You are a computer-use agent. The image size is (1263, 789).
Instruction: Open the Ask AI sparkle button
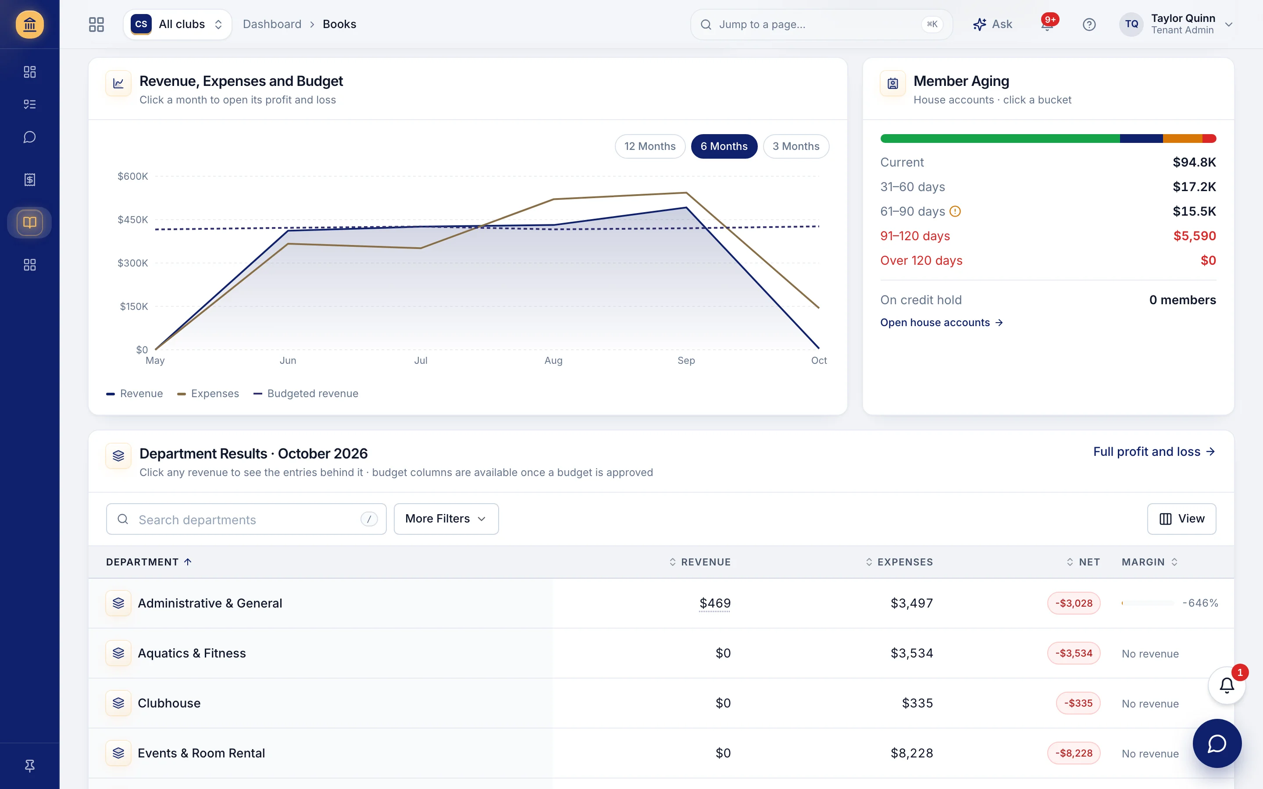[x=992, y=25]
